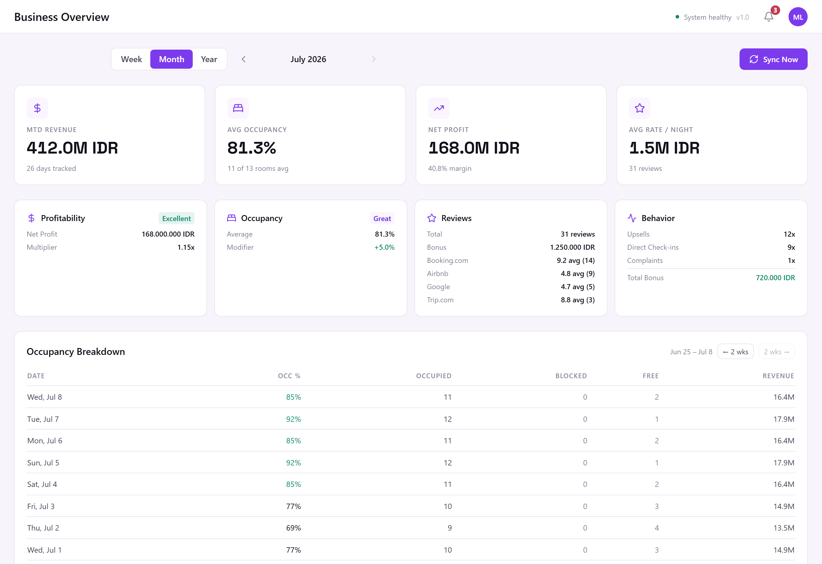Click the Upsells 12x value
Screen dimensions: 822x564
789,234
